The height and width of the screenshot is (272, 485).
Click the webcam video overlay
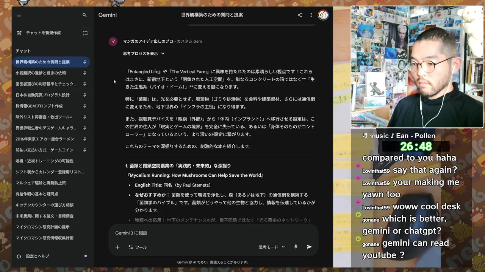417,67
